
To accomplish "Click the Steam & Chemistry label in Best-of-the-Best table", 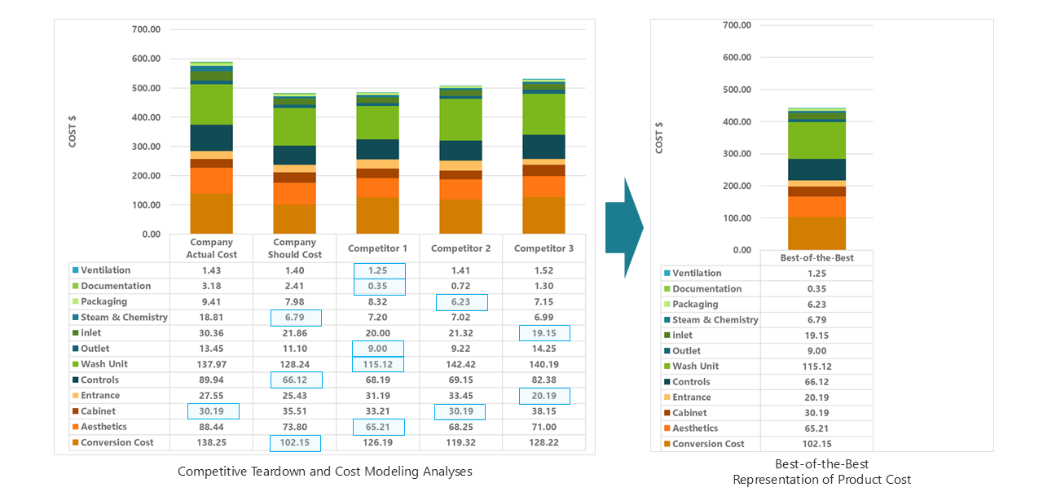I will coord(715,319).
